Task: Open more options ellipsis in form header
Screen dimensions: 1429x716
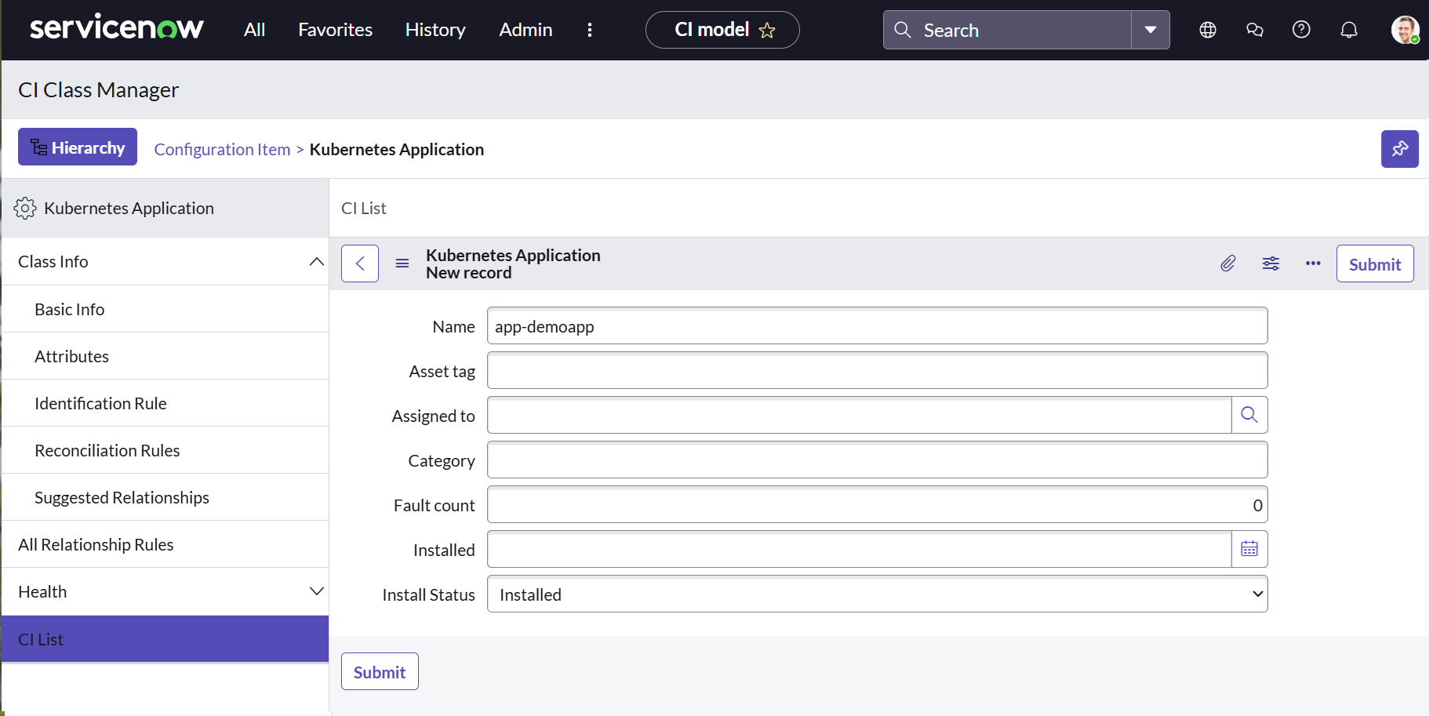Action: (1313, 264)
